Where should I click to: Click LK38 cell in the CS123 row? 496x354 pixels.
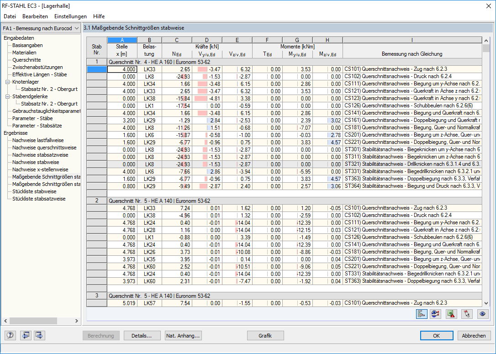pos(149,98)
